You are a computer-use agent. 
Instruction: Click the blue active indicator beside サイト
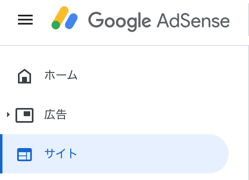[x=1, y=154]
